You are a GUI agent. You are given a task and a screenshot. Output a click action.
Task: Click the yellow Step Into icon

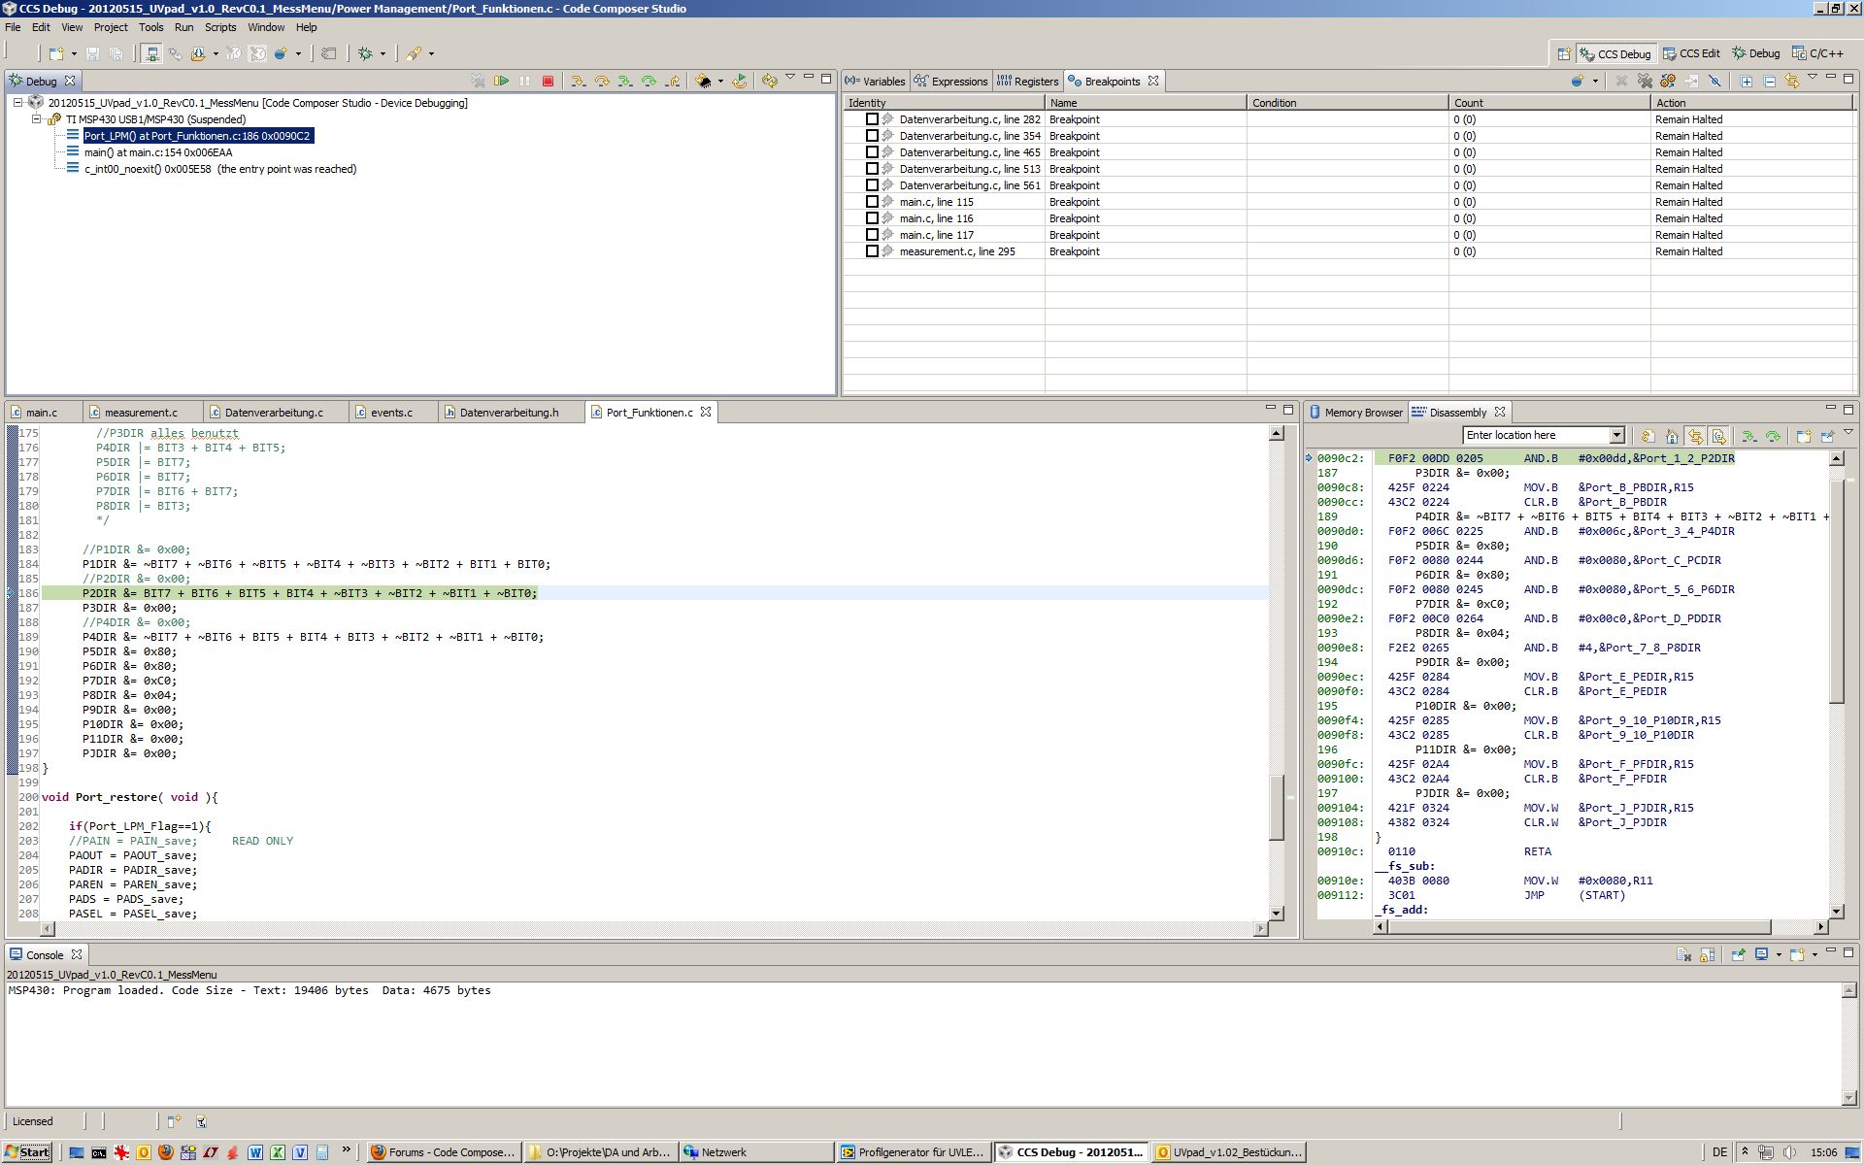click(x=578, y=82)
